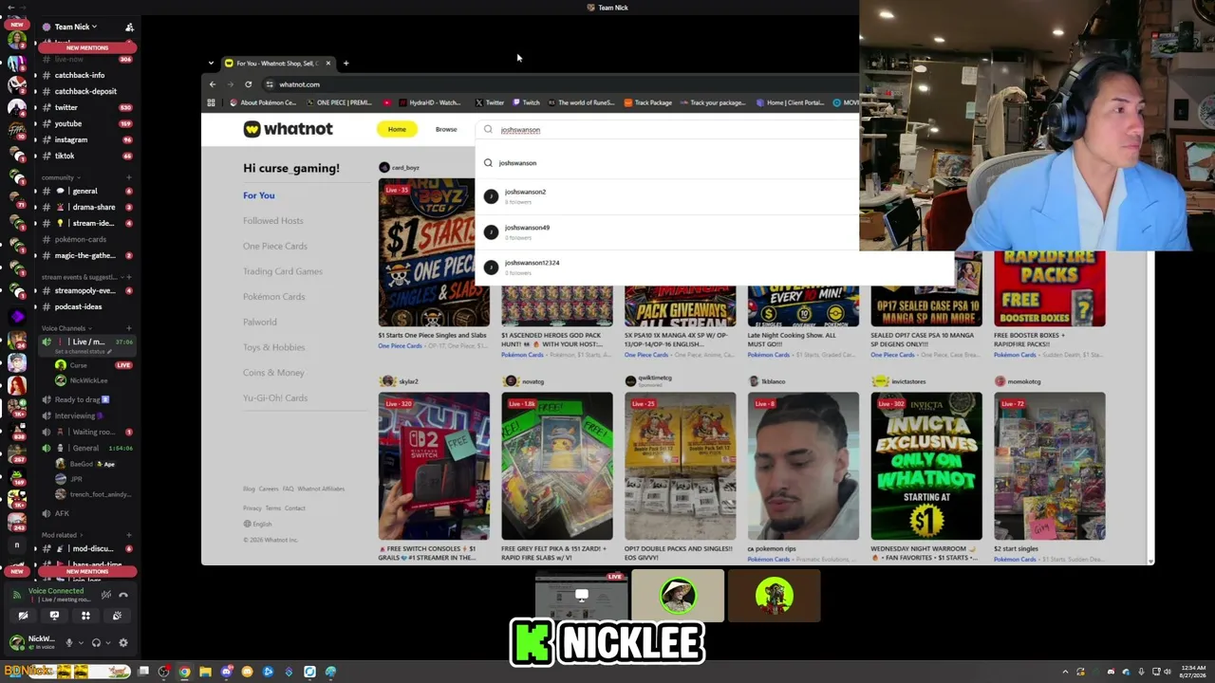Open the Track Package bookmark
This screenshot has height=683, width=1215.
point(647,102)
